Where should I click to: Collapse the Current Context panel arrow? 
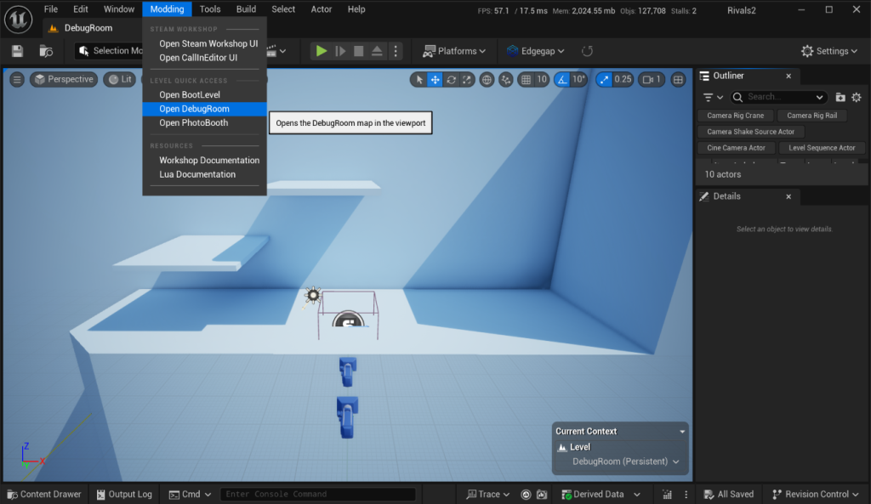(682, 431)
